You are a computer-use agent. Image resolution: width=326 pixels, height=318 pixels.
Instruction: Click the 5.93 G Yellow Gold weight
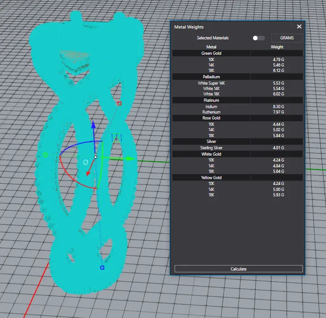(278, 195)
